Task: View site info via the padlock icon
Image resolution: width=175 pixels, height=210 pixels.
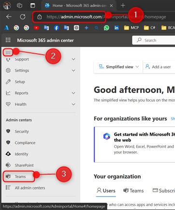Action: pyautogui.click(x=40, y=17)
